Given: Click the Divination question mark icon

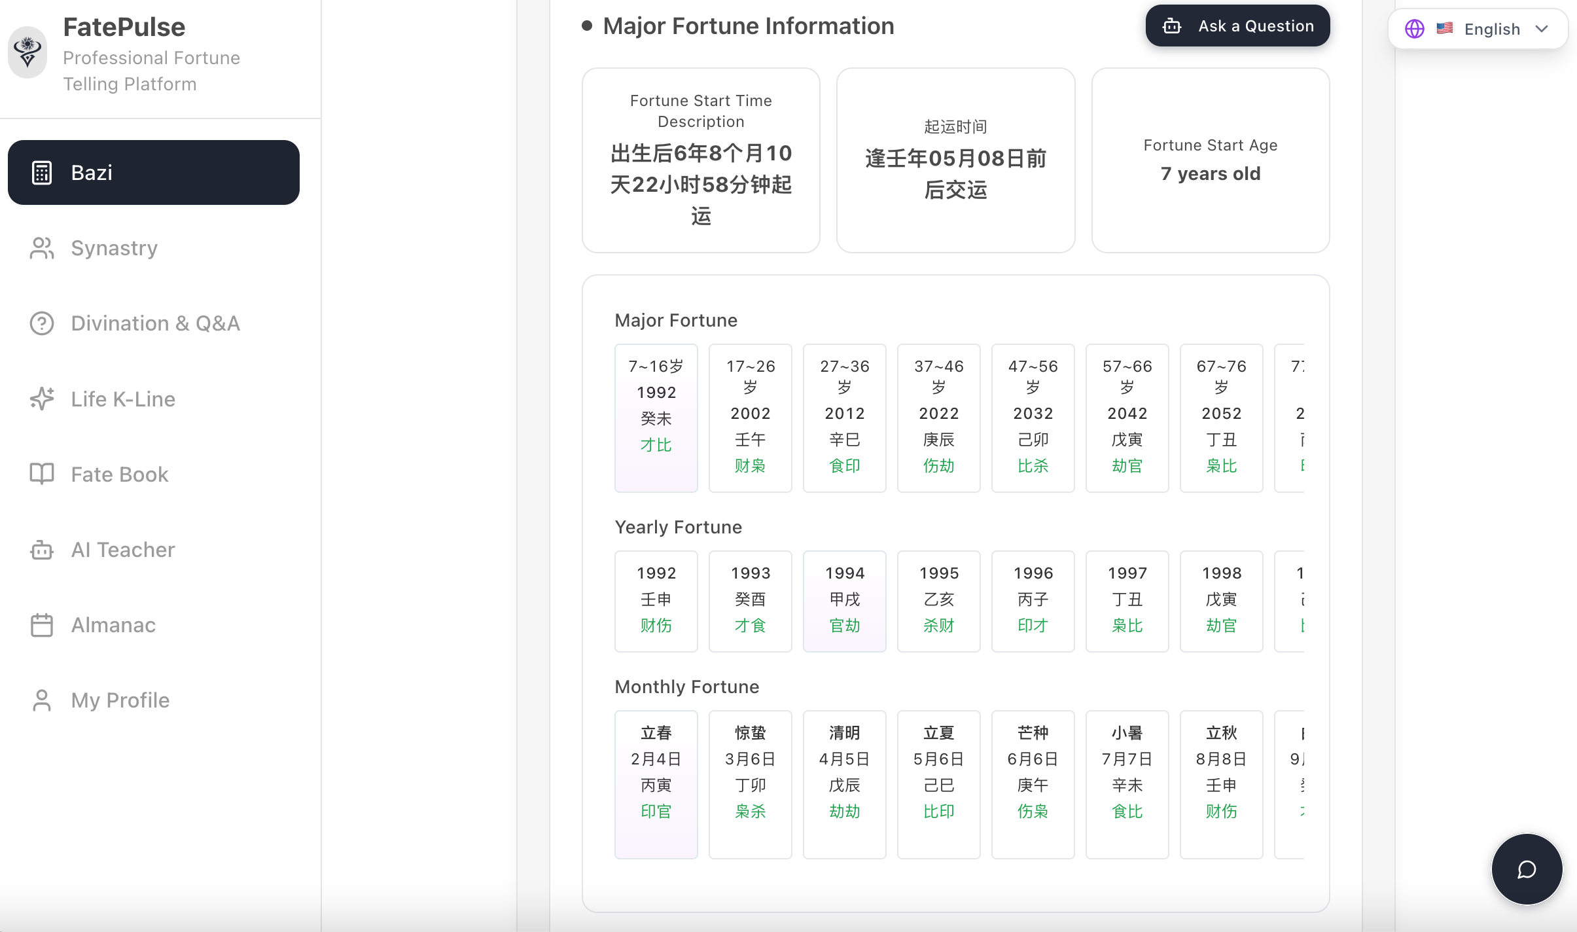Looking at the screenshot, I should click(x=42, y=323).
